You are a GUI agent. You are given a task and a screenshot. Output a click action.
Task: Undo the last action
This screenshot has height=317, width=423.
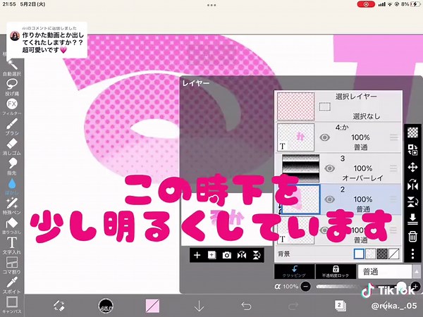246,306
